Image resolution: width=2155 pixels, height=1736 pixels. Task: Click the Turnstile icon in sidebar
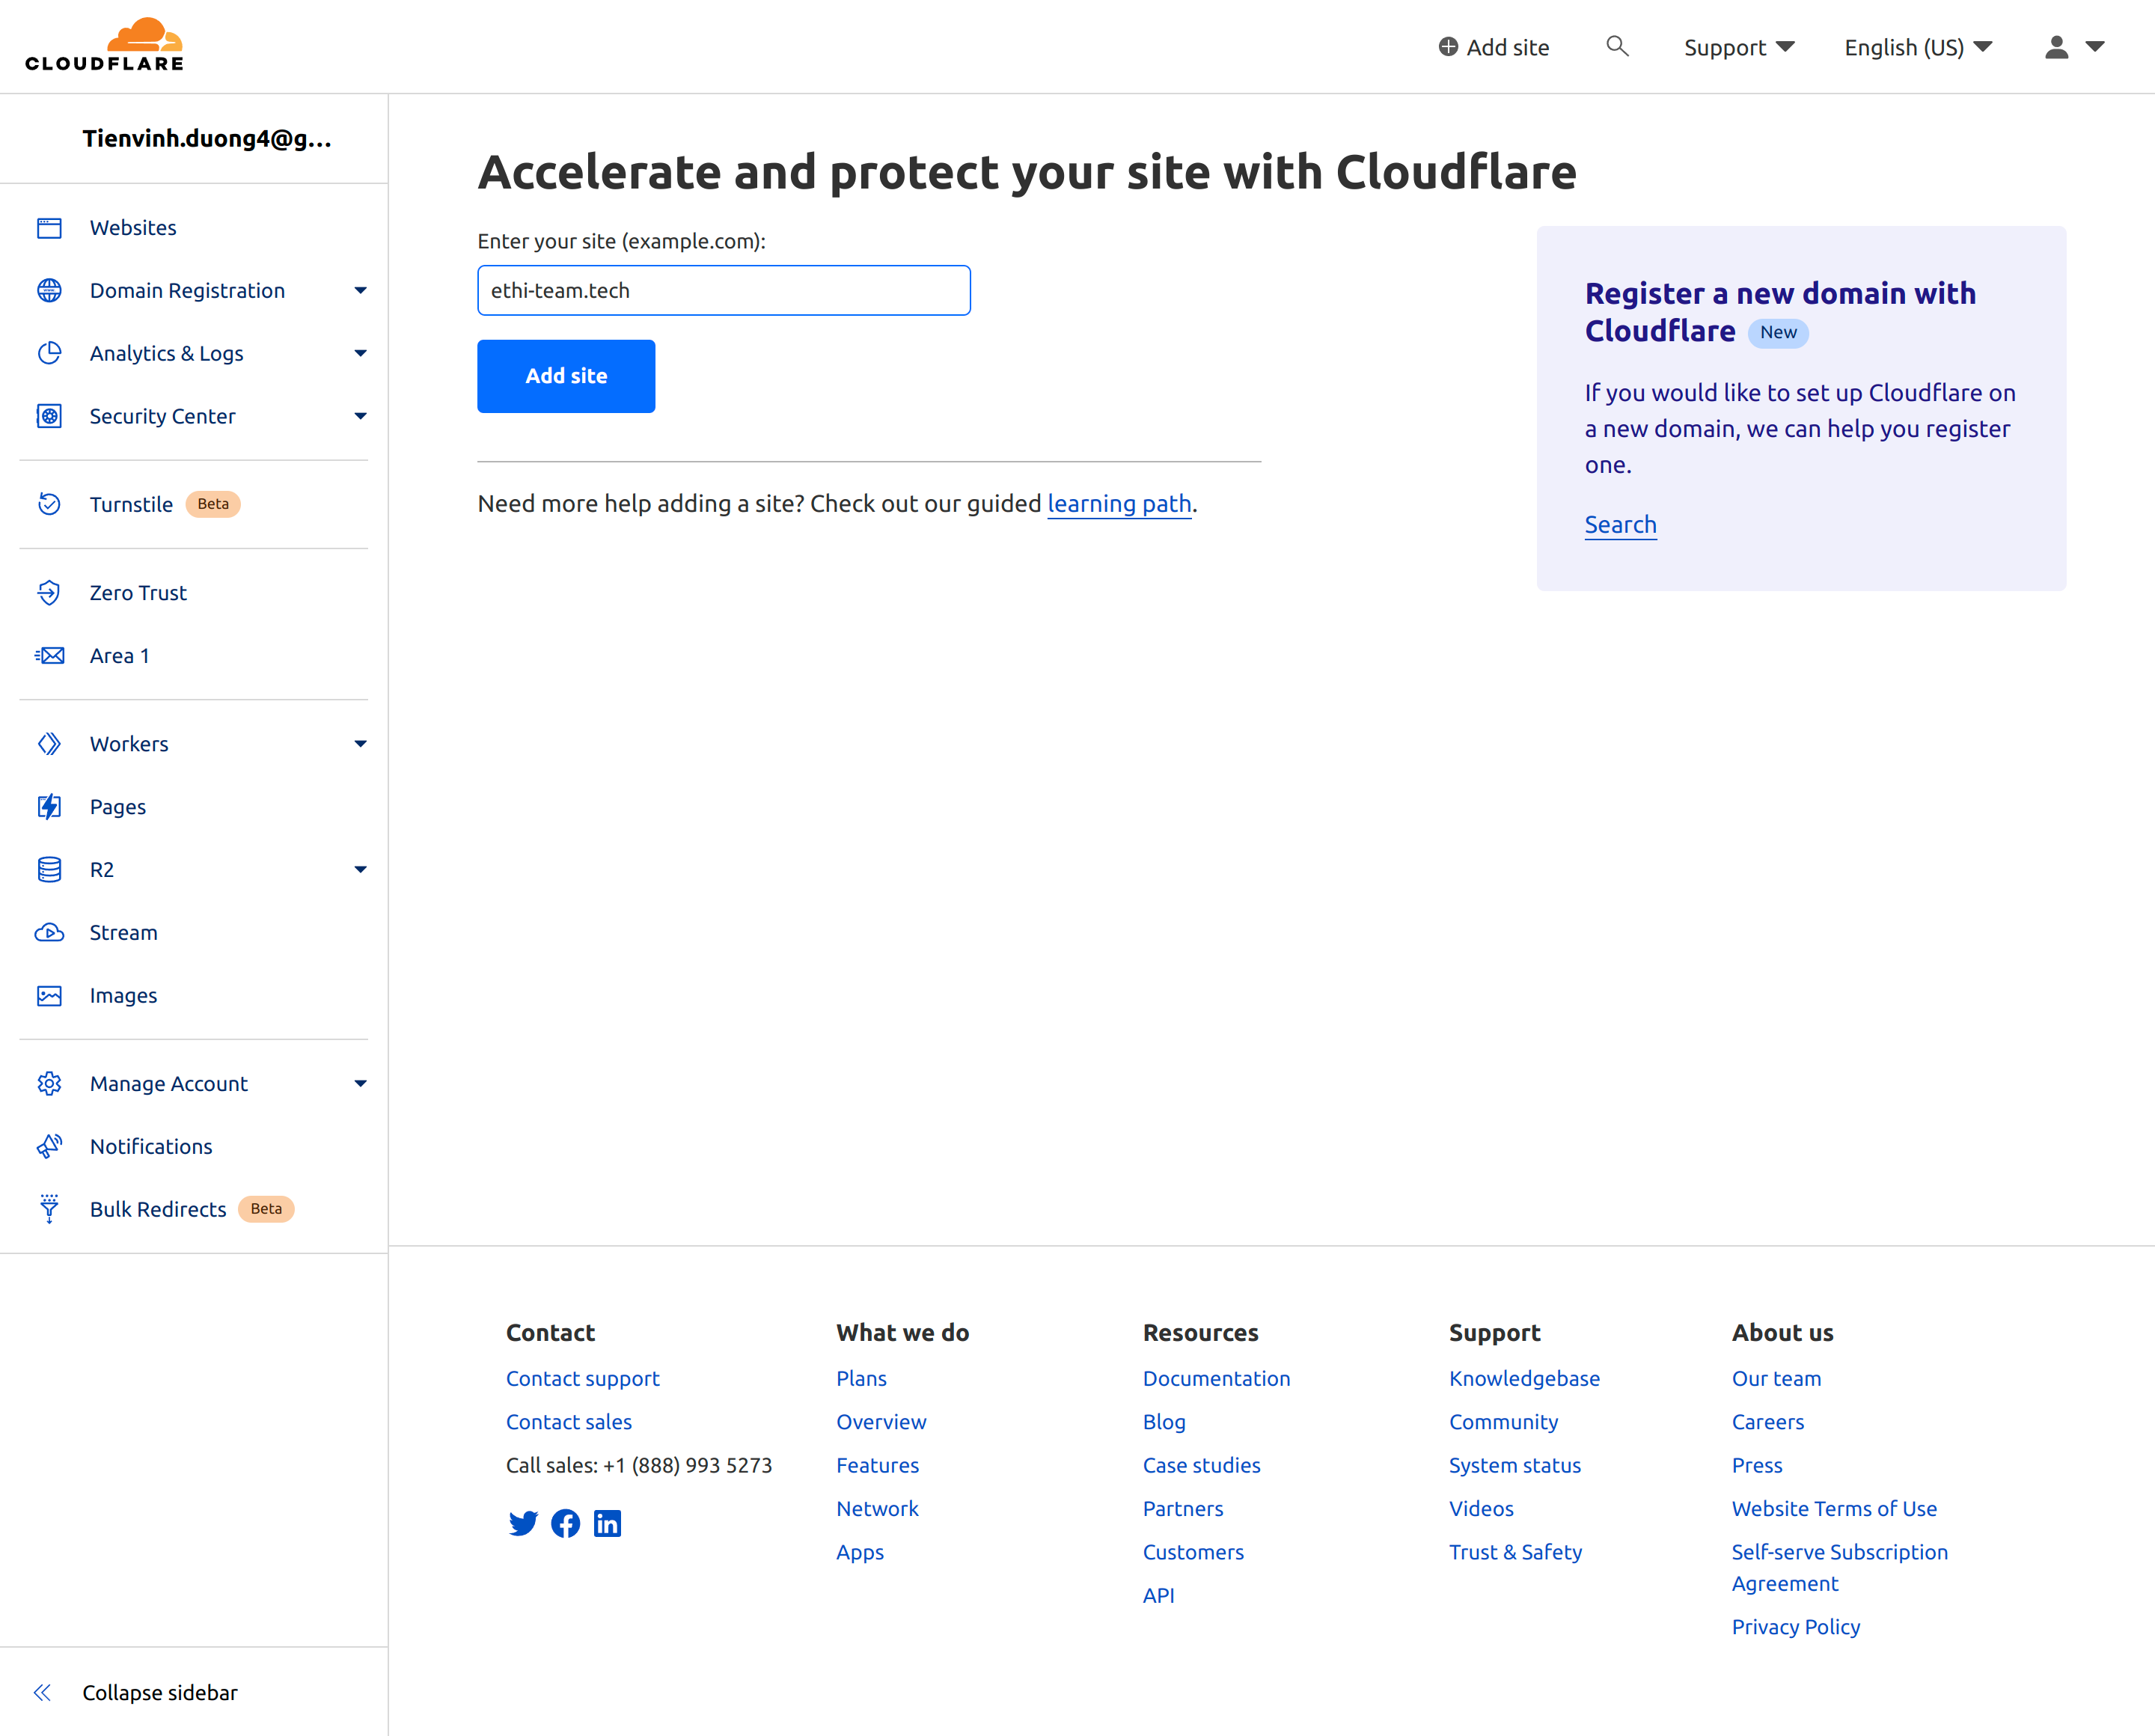coord(49,504)
